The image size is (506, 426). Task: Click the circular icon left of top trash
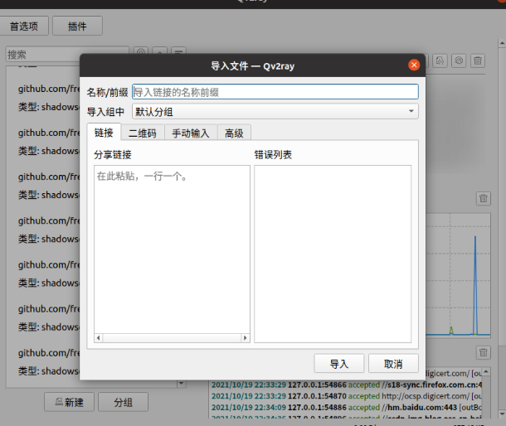coord(459,61)
